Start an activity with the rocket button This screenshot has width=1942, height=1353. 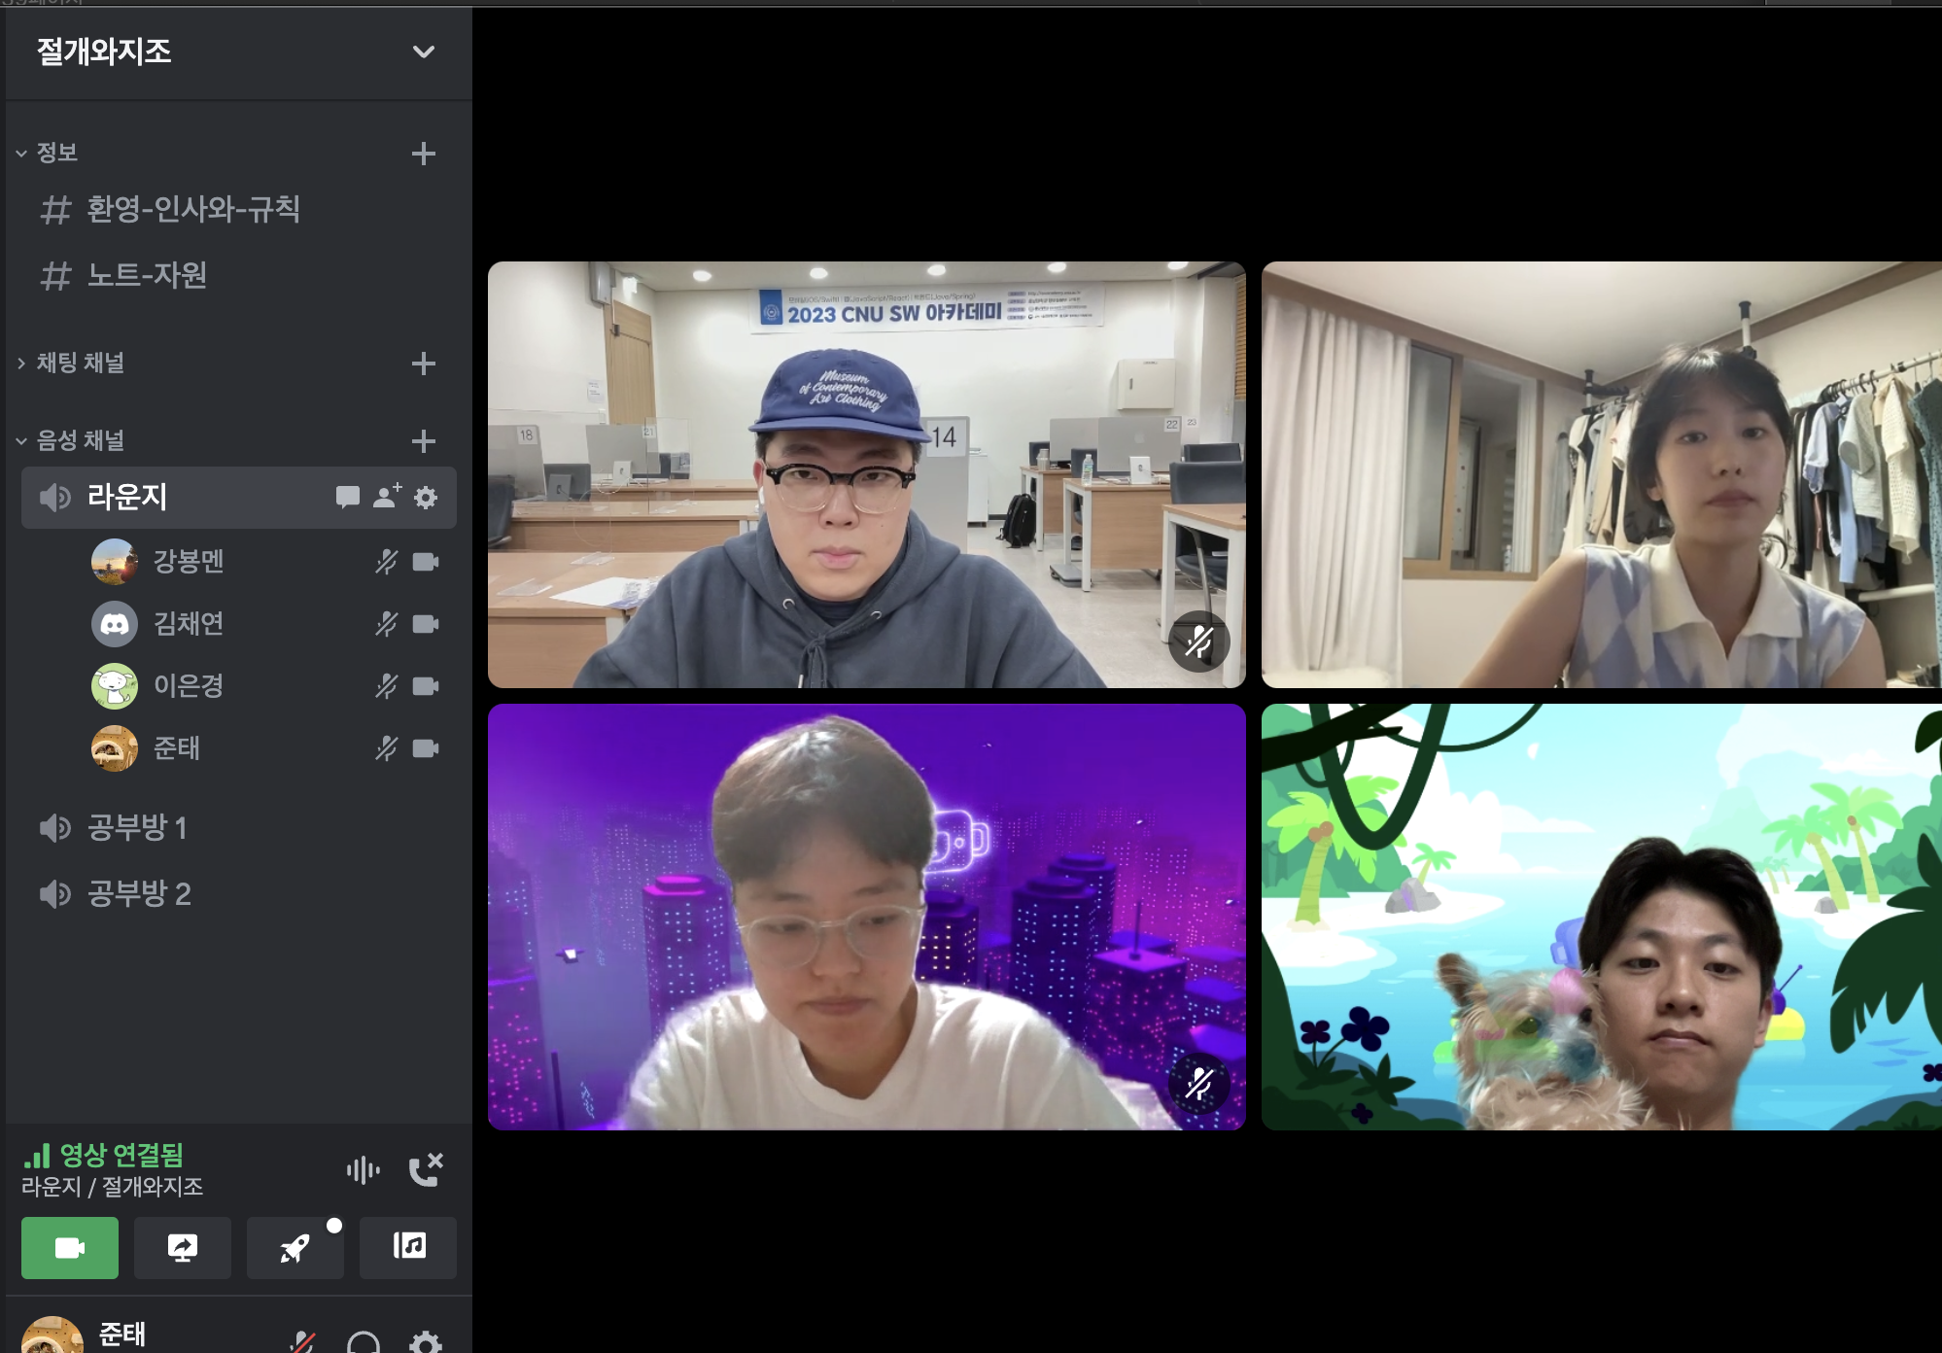point(295,1248)
